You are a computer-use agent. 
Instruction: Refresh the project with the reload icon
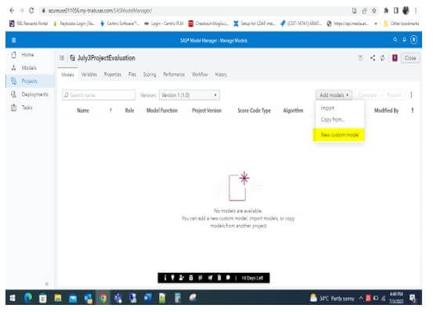(383, 58)
